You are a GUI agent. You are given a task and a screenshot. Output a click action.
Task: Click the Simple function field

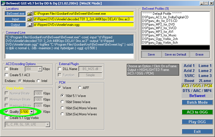[x=90, y=75]
